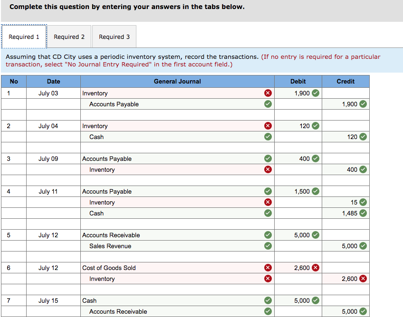Click green check beside July 15 Cash

coord(268,300)
